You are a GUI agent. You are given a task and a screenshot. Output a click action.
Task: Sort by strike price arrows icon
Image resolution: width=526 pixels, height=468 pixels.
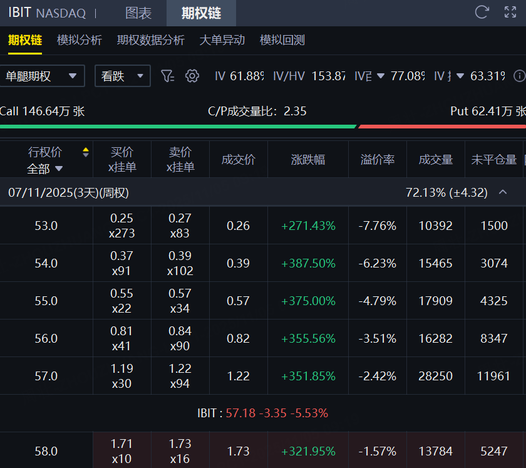85,152
